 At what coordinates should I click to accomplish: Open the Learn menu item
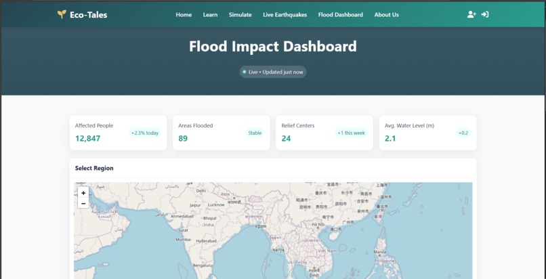[x=210, y=15]
